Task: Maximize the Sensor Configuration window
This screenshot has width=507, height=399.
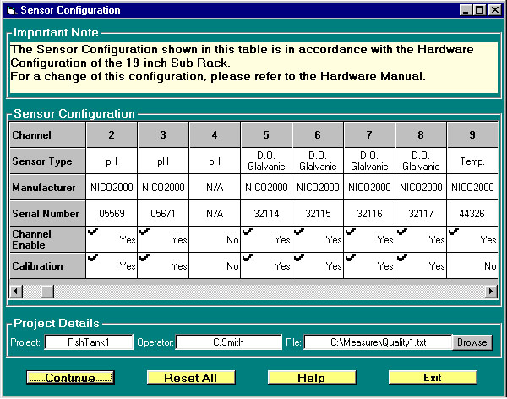Action: coord(480,10)
